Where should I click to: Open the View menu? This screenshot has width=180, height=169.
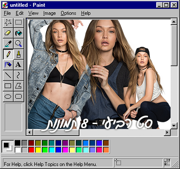click(33, 13)
